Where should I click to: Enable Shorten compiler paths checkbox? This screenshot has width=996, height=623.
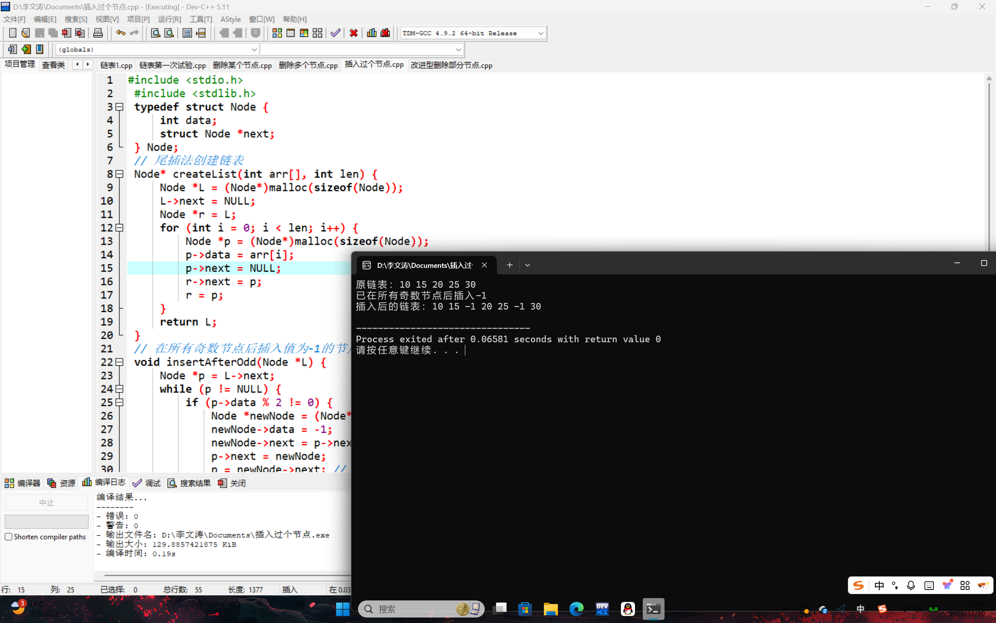[x=9, y=537]
